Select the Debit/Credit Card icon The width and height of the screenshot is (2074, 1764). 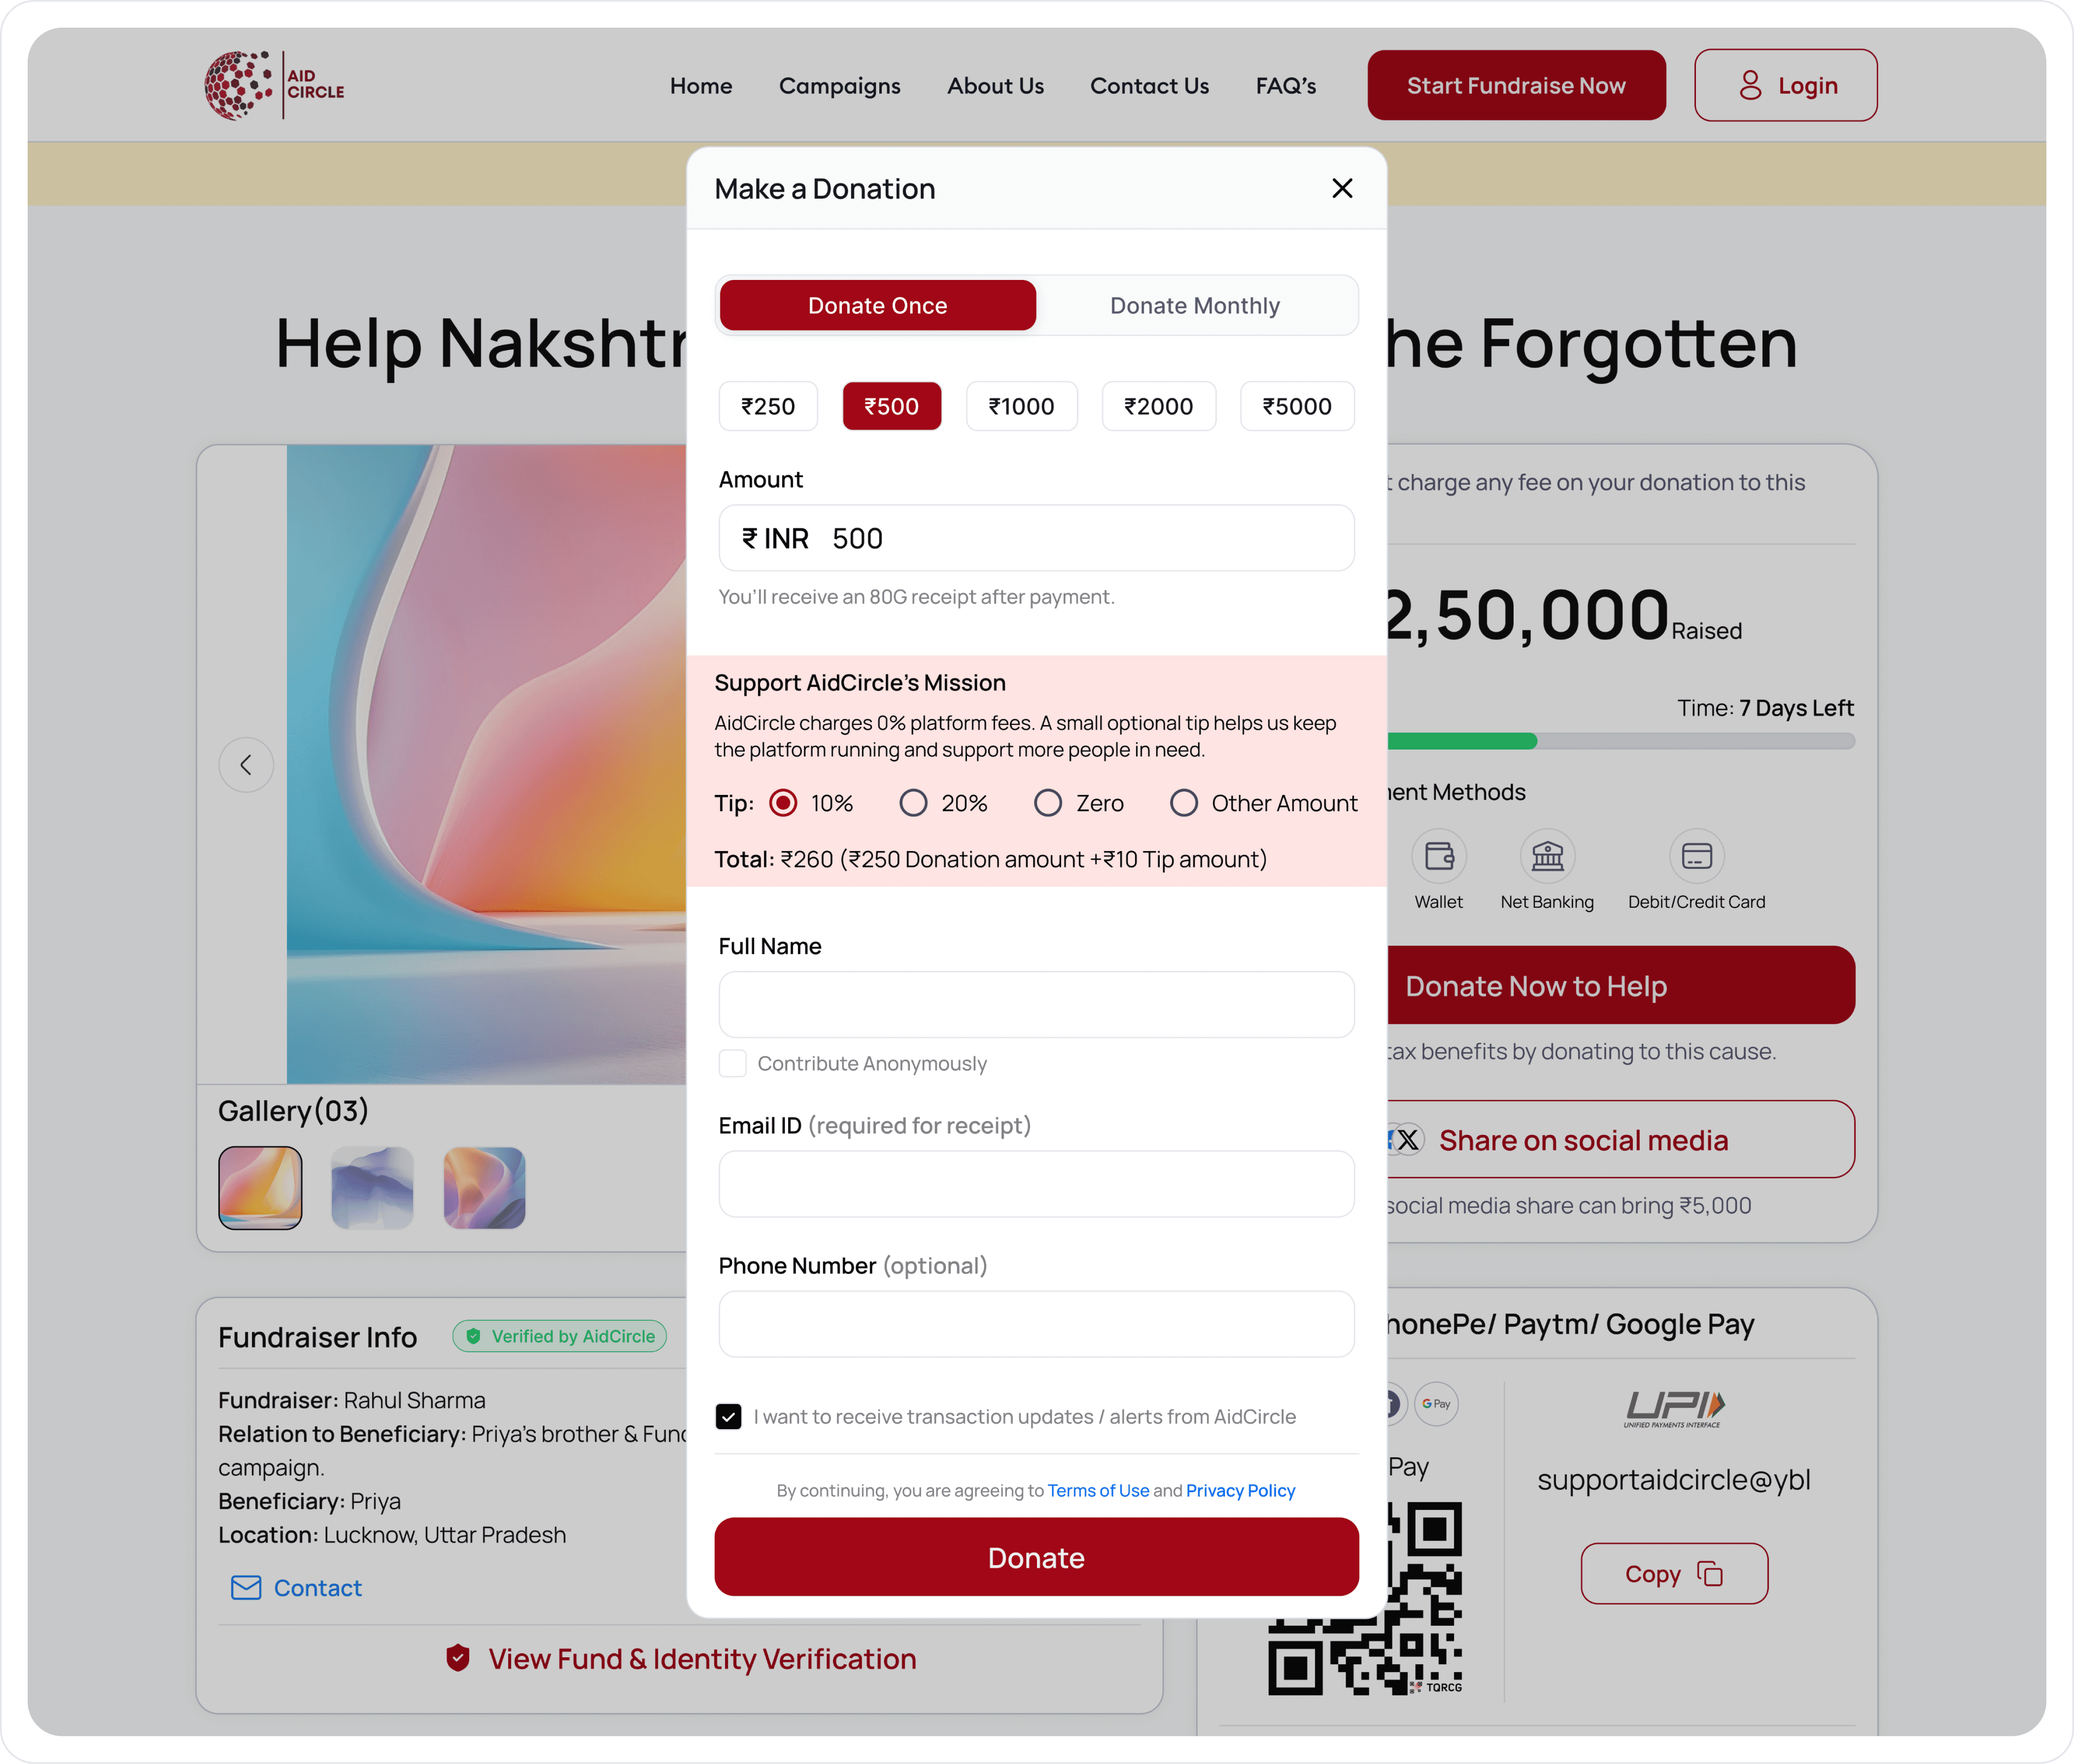coord(1696,856)
